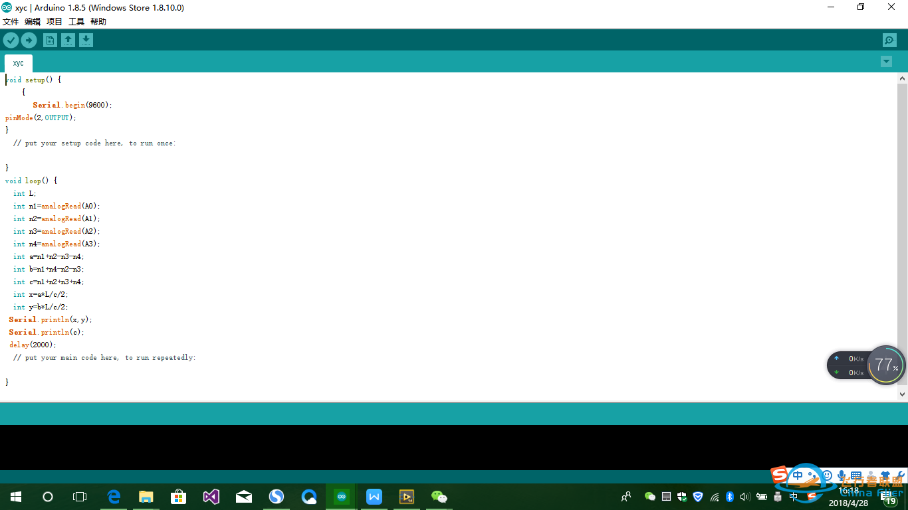Click the Bluetooth tray icon

pyautogui.click(x=729, y=497)
